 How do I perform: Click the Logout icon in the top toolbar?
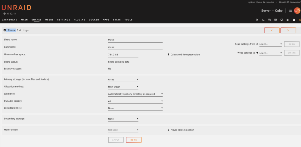(x=257, y=20)
